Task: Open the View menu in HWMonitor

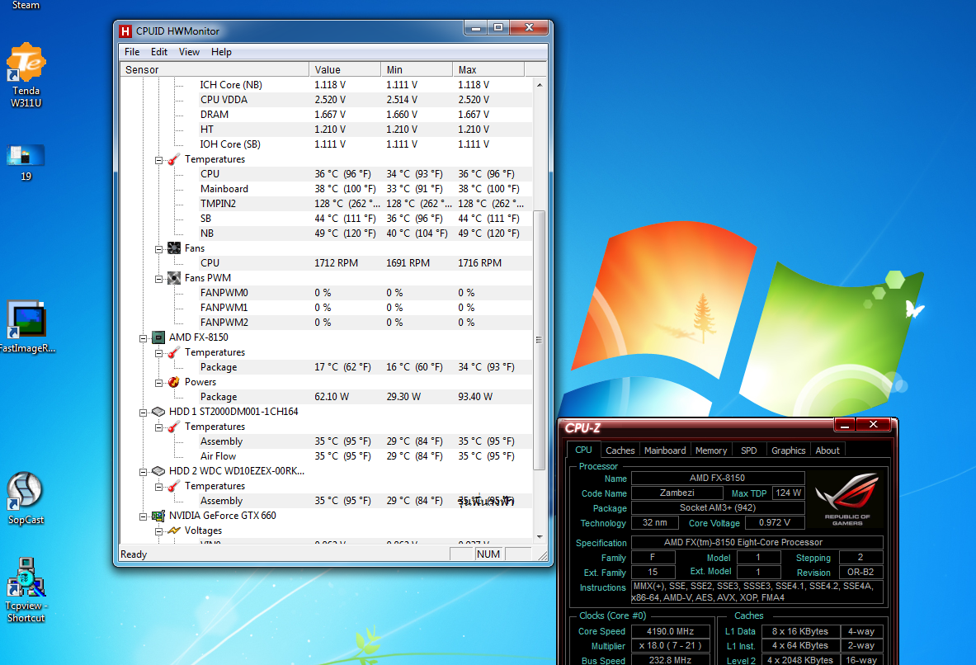Action: point(189,52)
